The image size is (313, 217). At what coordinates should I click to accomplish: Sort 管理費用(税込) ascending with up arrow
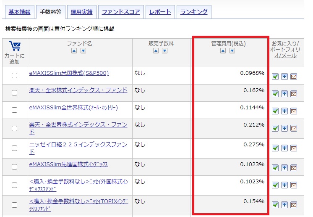tap(223, 51)
